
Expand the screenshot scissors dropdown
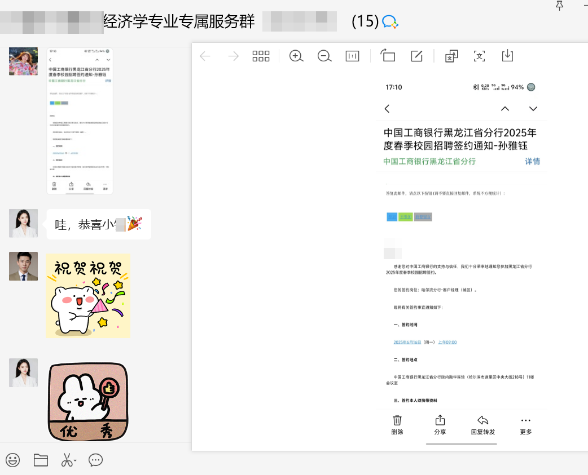[x=75, y=460]
